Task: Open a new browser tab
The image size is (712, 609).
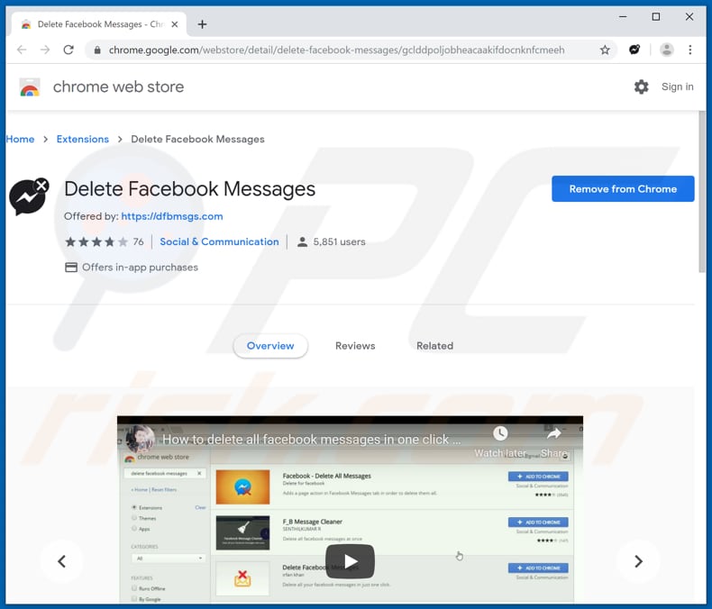Action: tap(203, 24)
